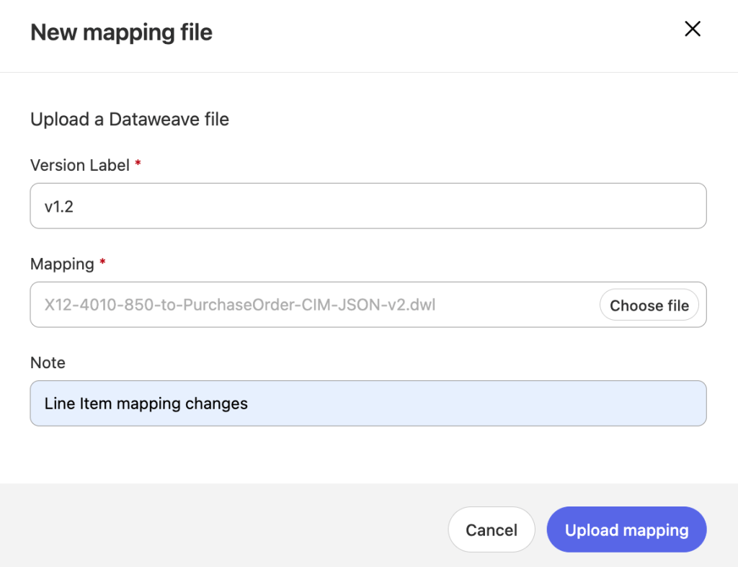This screenshot has width=738, height=567.
Task: Click the red asterisk beside Mapping
Action: pos(102,263)
